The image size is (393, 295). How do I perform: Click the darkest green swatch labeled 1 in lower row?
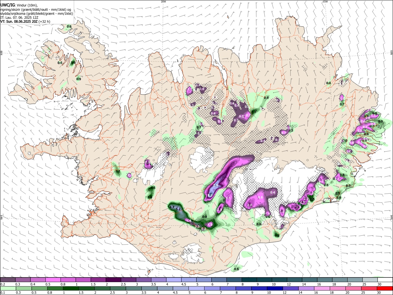click(71, 289)
